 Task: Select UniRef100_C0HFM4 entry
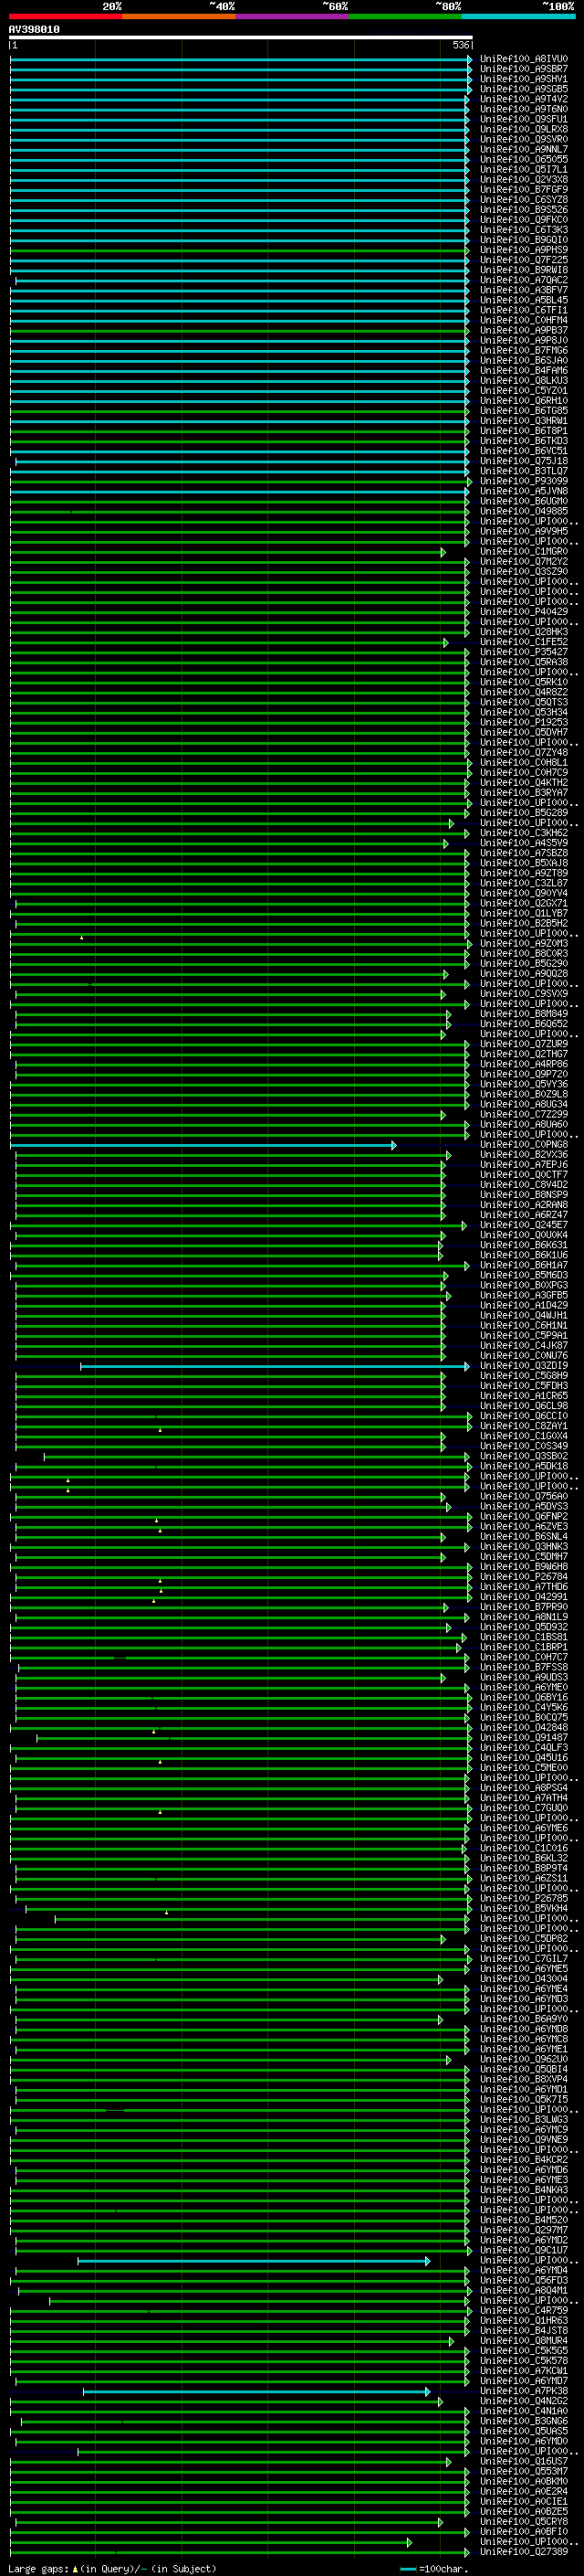tap(523, 320)
